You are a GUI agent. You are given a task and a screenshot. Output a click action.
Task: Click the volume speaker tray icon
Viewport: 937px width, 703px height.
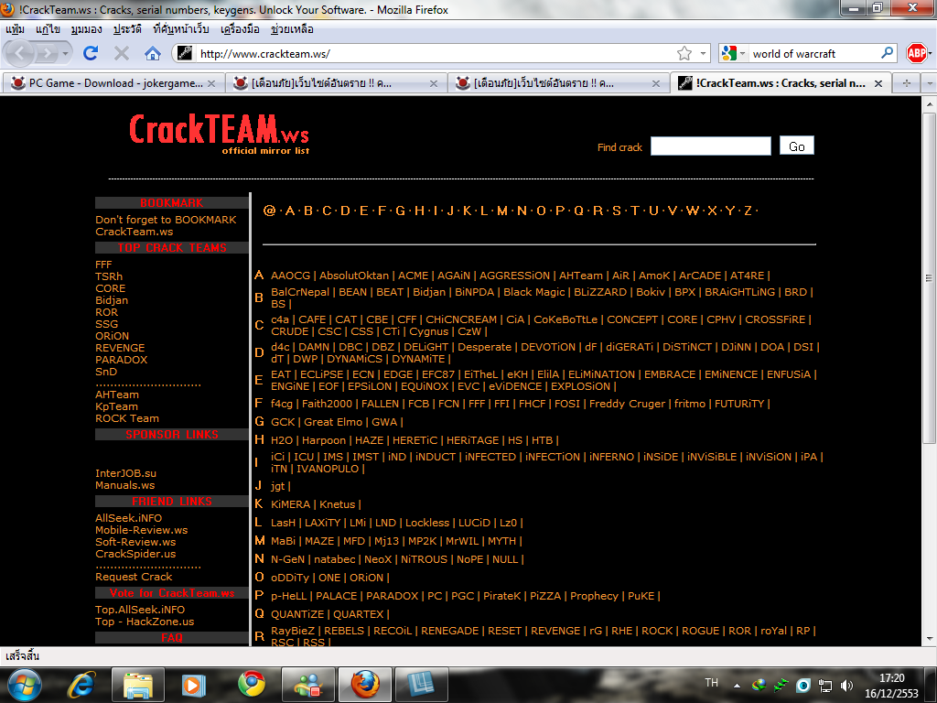846,686
